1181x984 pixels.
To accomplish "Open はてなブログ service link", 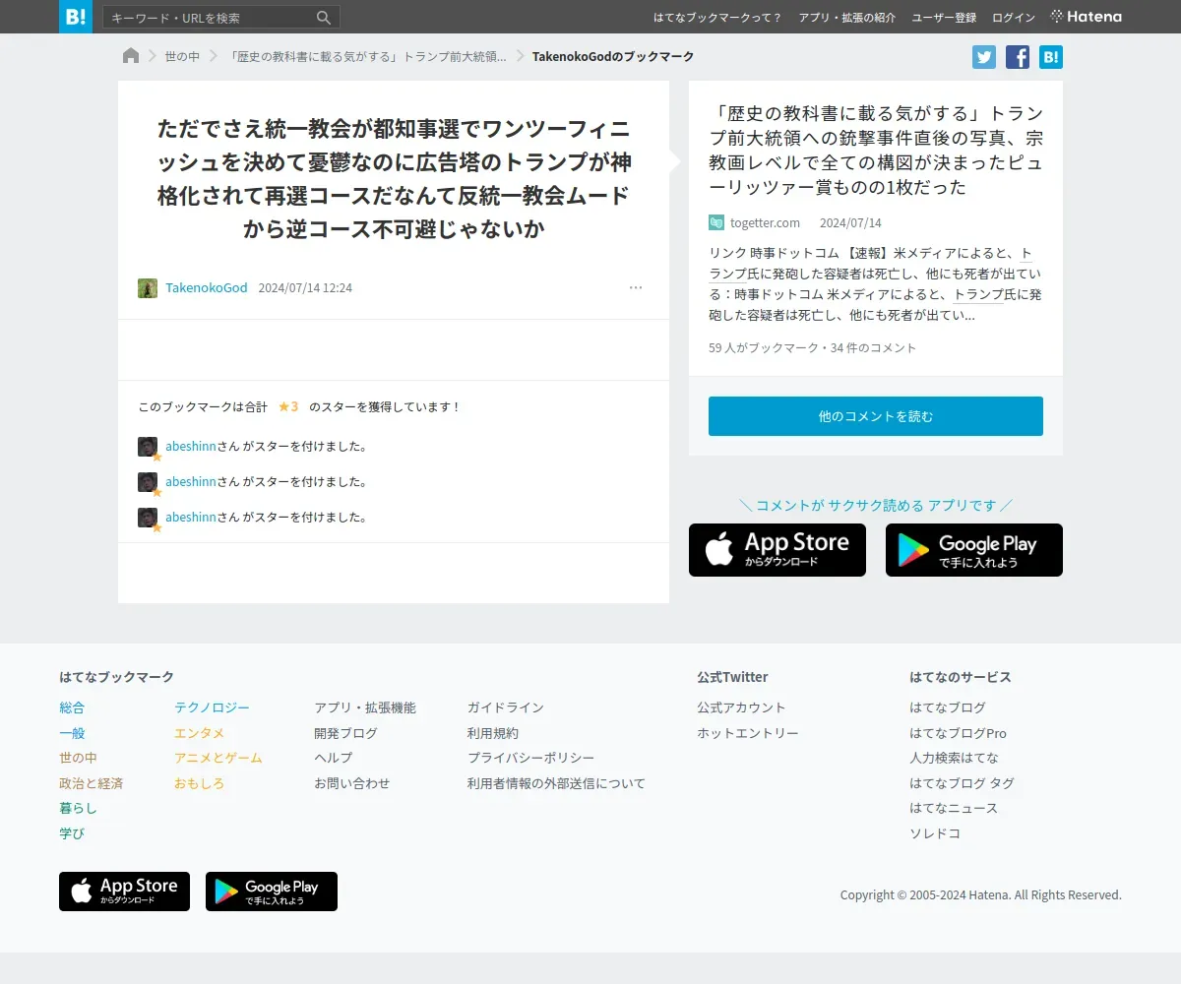I will [948, 707].
